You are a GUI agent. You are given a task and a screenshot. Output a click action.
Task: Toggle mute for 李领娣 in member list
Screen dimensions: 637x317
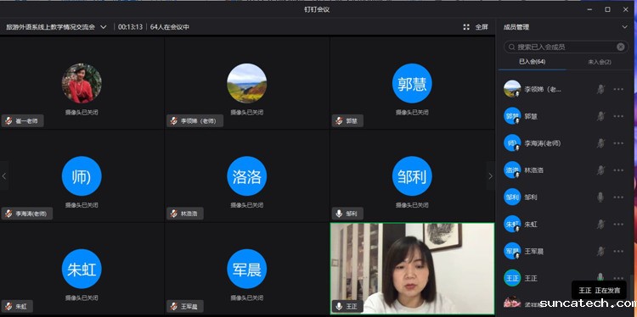tap(600, 89)
